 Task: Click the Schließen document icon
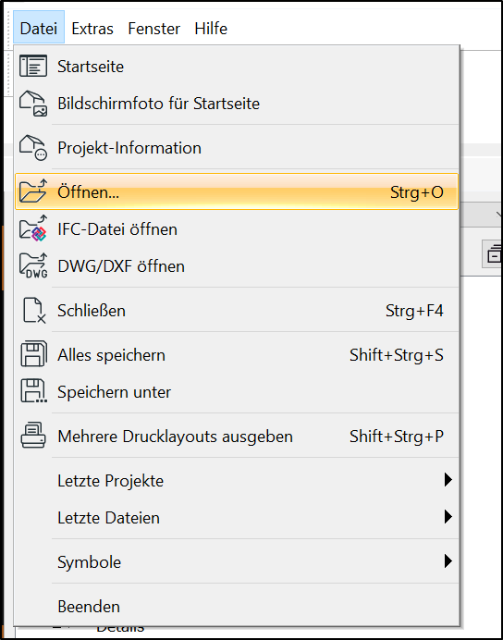point(34,311)
